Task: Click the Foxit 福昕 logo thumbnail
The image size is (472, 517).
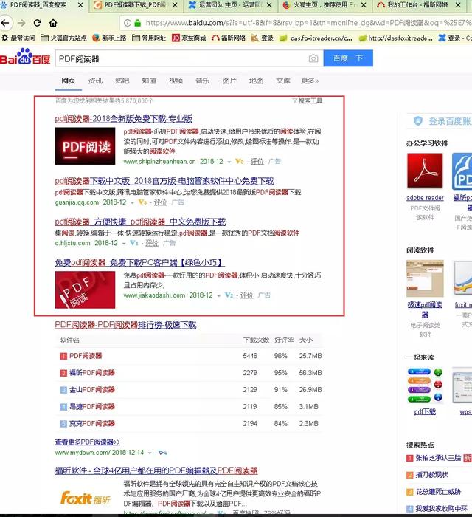Action: click(x=86, y=499)
